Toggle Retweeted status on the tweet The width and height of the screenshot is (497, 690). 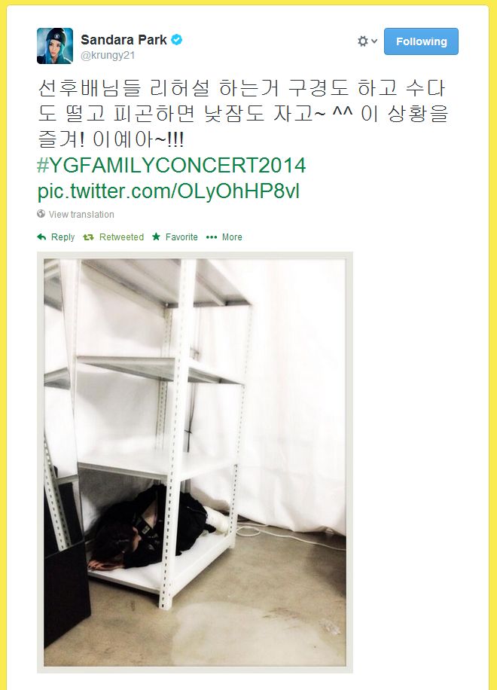click(114, 237)
